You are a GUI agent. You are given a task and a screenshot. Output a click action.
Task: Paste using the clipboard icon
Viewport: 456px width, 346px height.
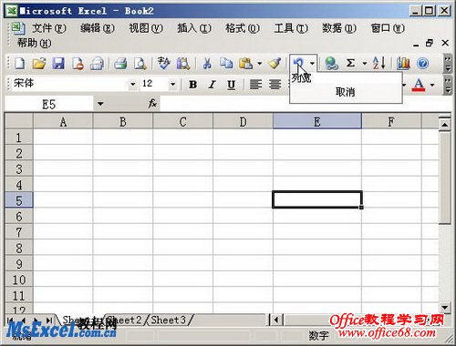pyautogui.click(x=246, y=64)
